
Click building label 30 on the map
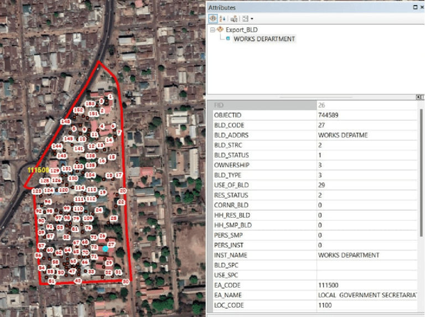[x=126, y=282]
